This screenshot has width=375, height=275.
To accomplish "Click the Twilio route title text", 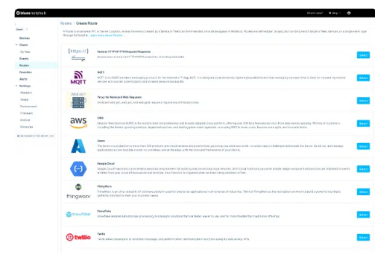I will click(101, 234).
